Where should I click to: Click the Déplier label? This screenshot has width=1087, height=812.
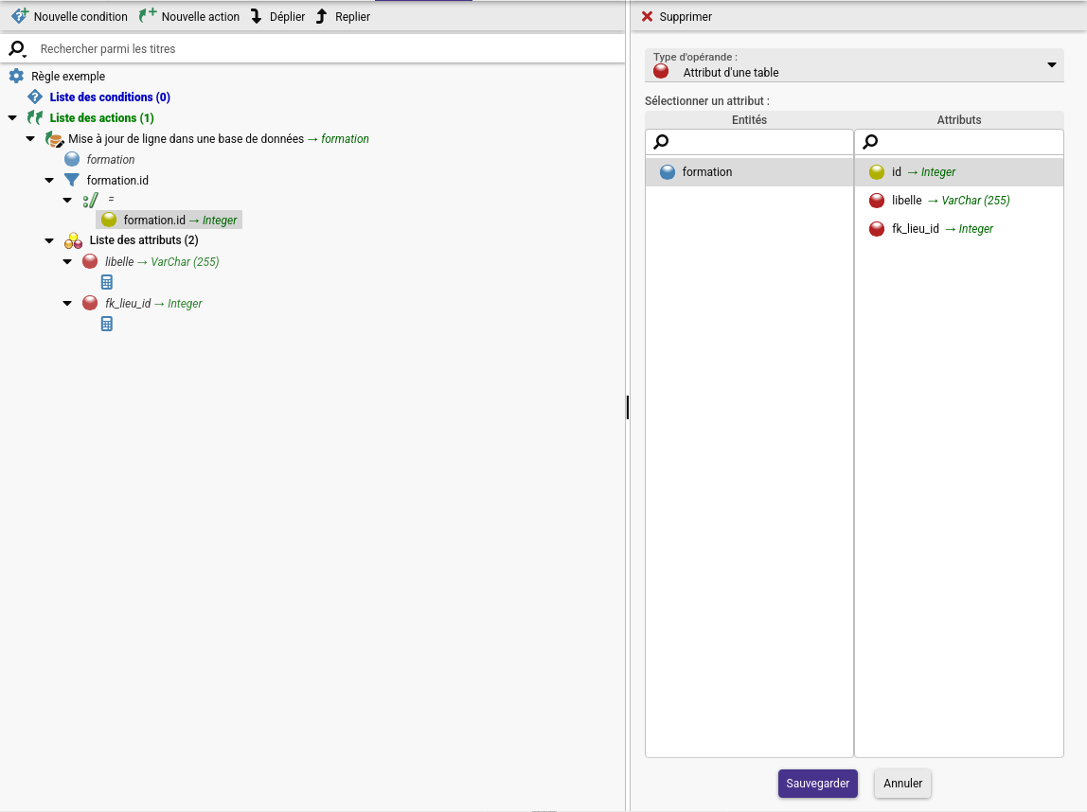pos(287,17)
